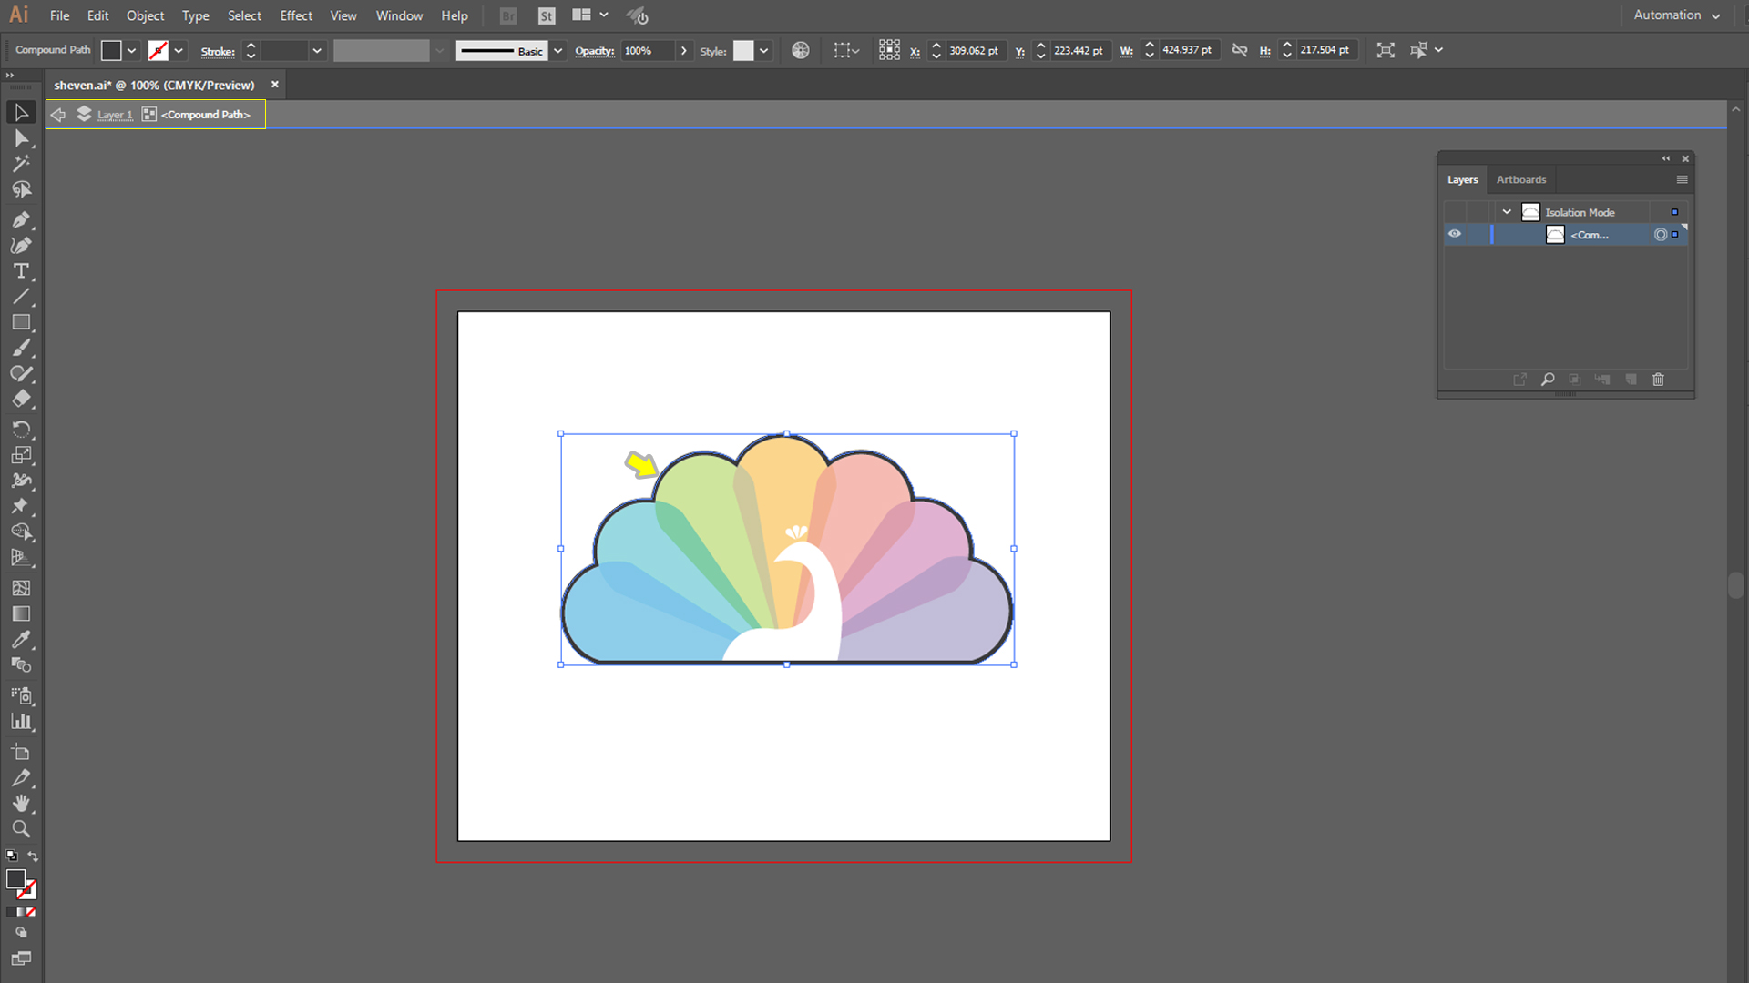Click the Opacity label link

[x=594, y=51]
